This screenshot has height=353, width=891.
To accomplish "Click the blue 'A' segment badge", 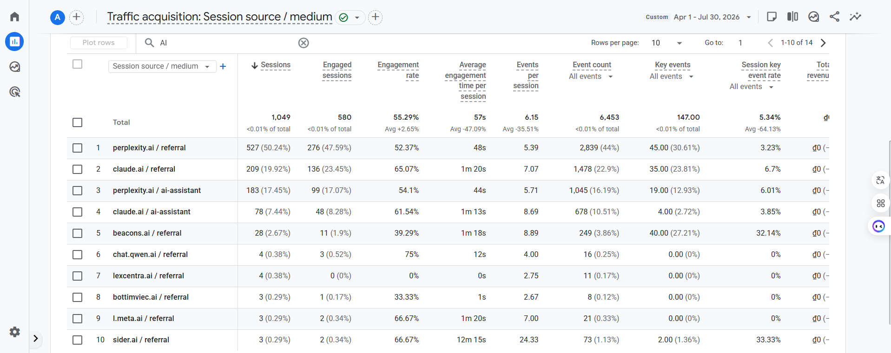I will point(57,18).
